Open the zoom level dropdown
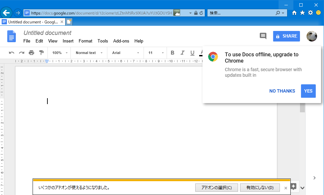Viewport: 324px width, 195px height. (x=59, y=53)
